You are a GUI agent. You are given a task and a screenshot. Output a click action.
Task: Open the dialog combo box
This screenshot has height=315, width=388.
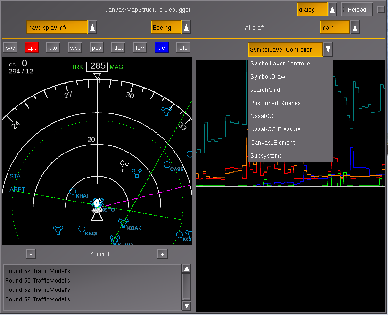pyautogui.click(x=312, y=9)
